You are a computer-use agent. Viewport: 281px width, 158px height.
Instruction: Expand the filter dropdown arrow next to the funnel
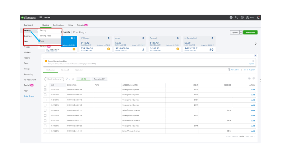[x=69, y=79]
